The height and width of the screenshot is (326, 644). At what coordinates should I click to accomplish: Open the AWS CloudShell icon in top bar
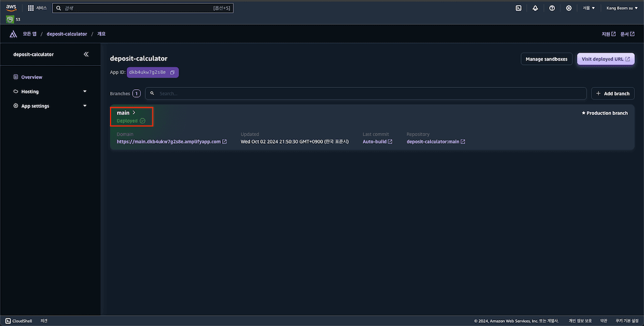tap(518, 8)
